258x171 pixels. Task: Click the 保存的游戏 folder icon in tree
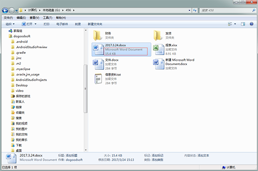pos(13,96)
